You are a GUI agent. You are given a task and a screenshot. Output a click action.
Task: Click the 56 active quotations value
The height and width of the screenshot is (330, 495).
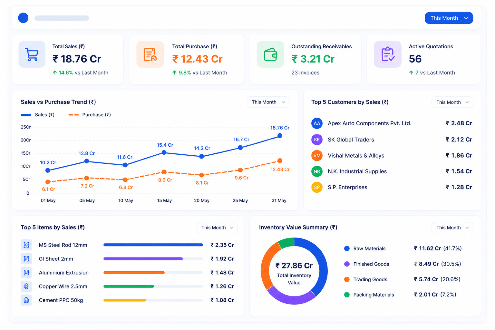click(x=415, y=59)
